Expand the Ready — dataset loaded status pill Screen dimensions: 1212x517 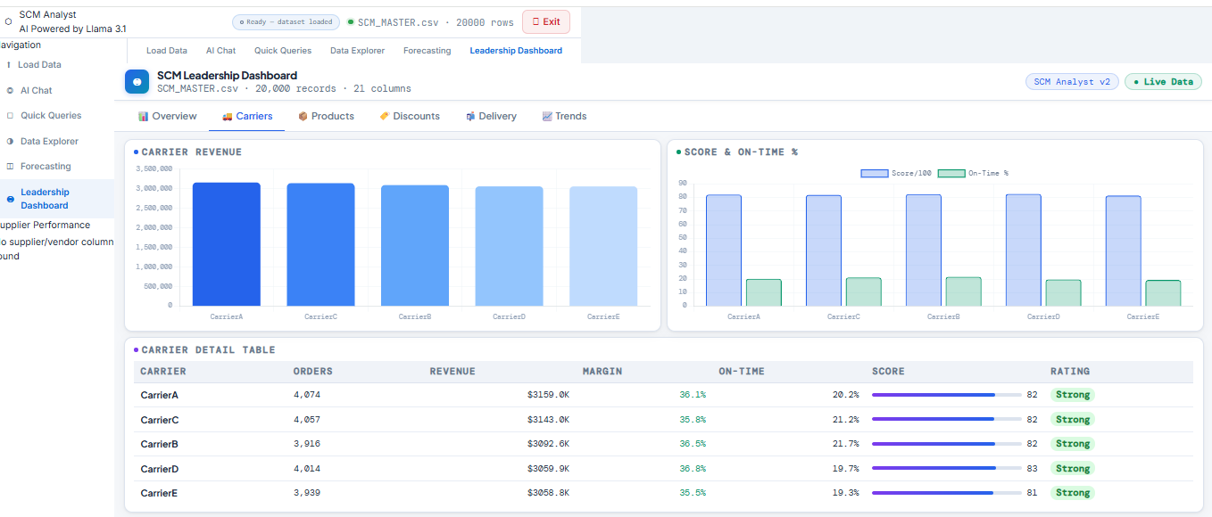click(x=286, y=21)
